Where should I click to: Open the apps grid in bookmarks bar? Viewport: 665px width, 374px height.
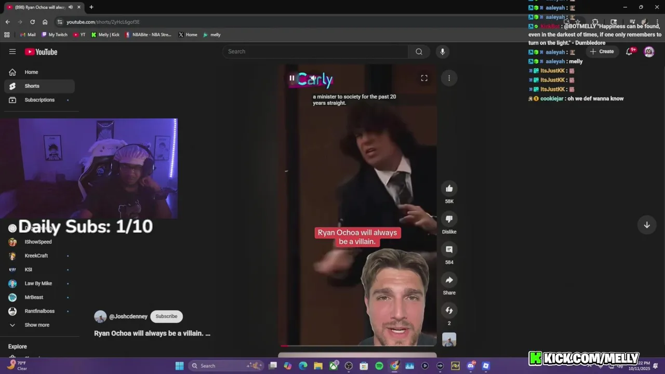click(7, 35)
